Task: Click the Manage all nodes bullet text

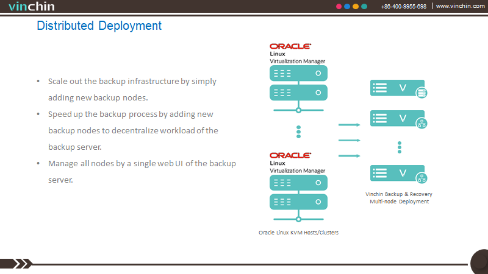Action: pos(142,172)
